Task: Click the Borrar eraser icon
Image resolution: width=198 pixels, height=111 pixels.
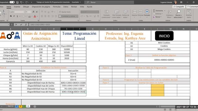Action: 154,17
